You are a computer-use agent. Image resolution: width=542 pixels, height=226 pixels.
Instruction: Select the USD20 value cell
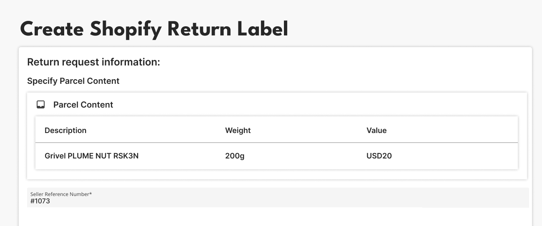pyautogui.click(x=379, y=156)
